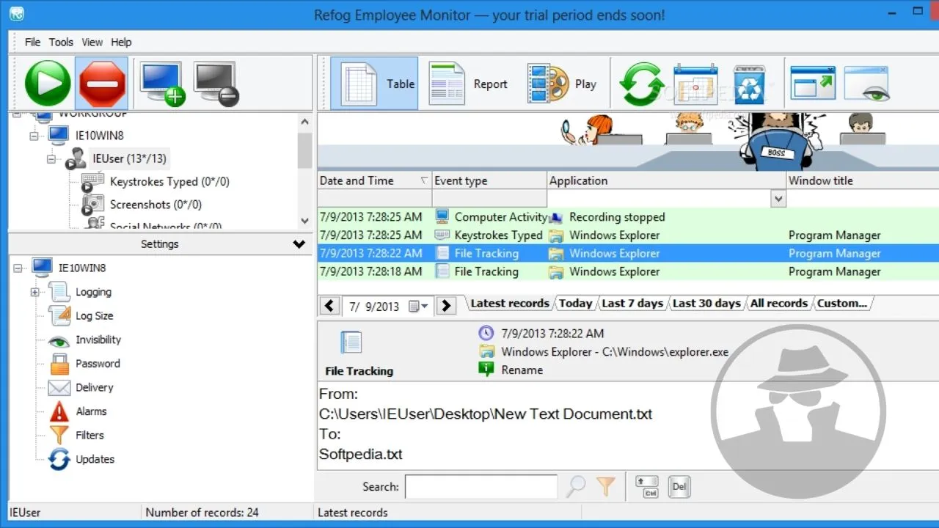
Task: Open Invisibility settings
Action: coord(98,340)
